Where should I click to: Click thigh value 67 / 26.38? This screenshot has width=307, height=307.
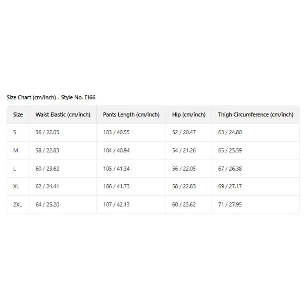click(230, 169)
